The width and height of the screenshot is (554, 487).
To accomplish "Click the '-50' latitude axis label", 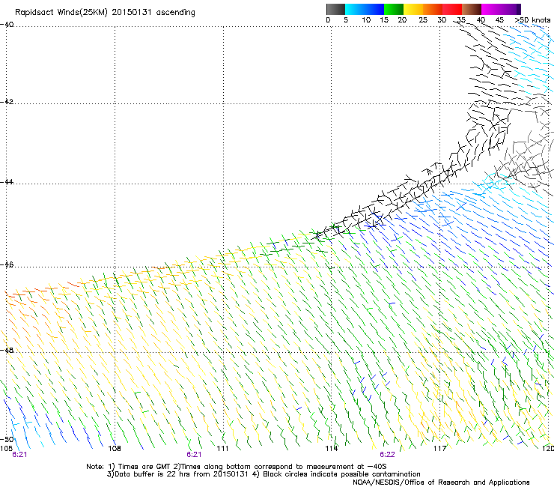I will click(7, 440).
